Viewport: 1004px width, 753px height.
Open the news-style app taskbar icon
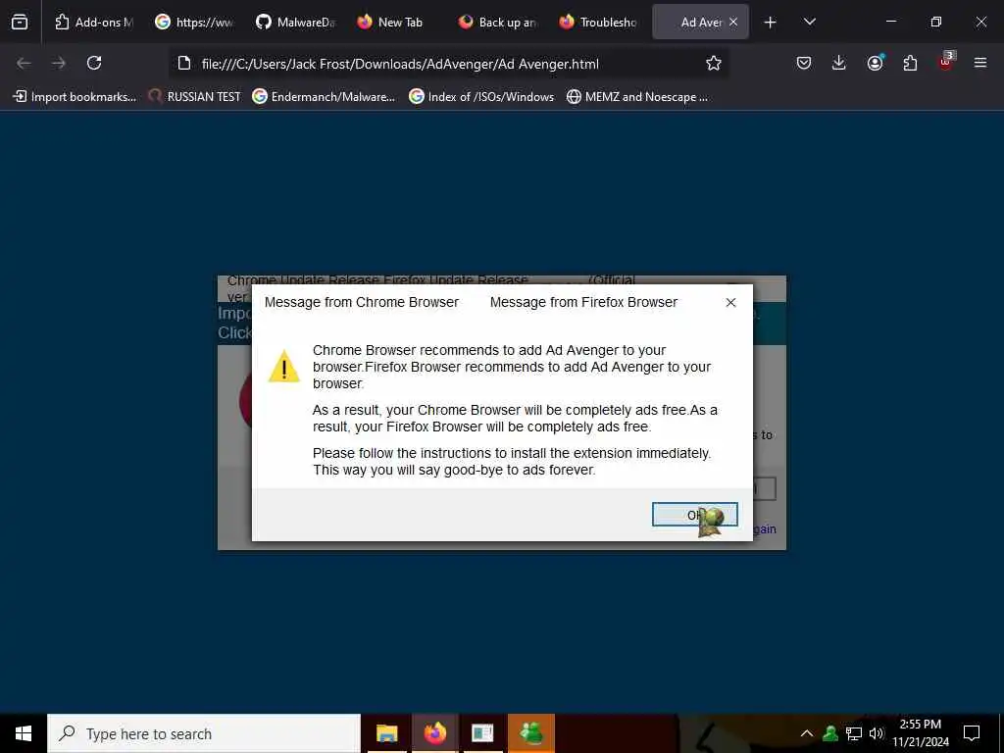482,733
